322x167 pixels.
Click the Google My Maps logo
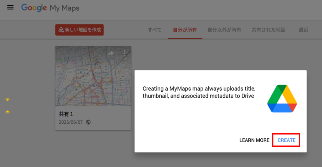point(50,8)
